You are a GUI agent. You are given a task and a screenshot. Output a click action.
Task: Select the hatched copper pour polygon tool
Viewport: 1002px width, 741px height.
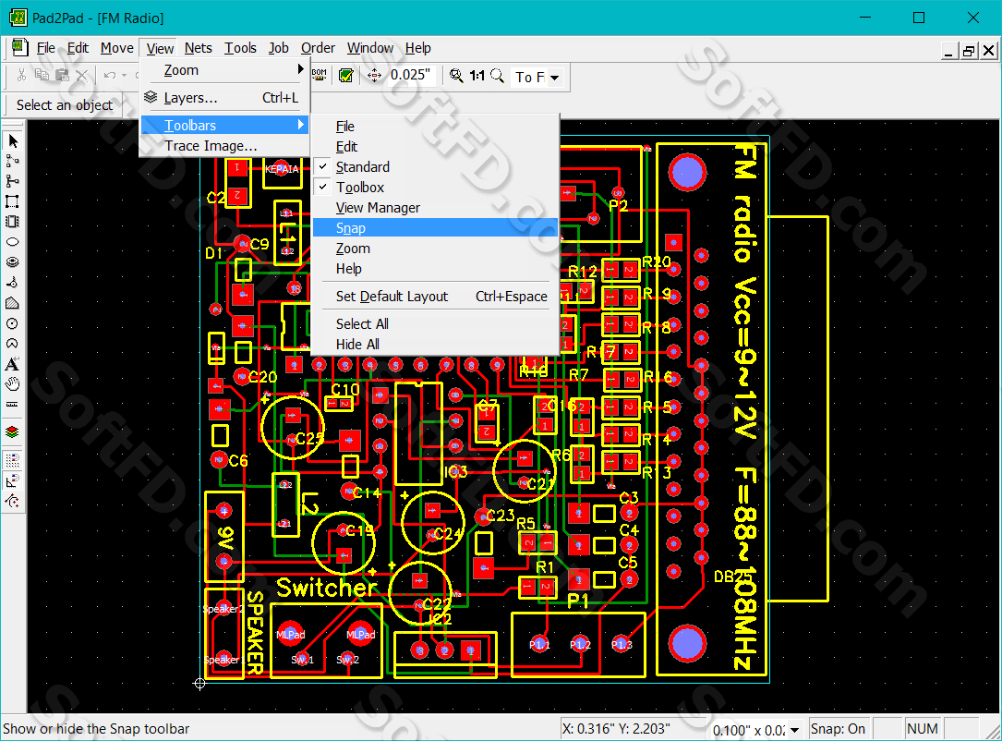[x=12, y=303]
